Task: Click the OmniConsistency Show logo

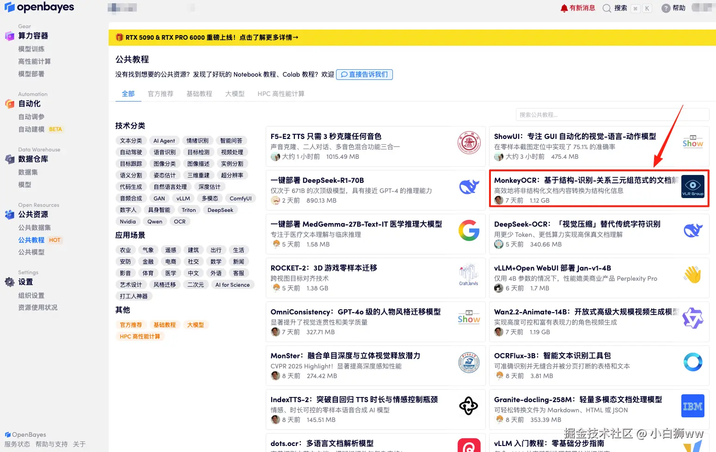Action: (x=469, y=317)
